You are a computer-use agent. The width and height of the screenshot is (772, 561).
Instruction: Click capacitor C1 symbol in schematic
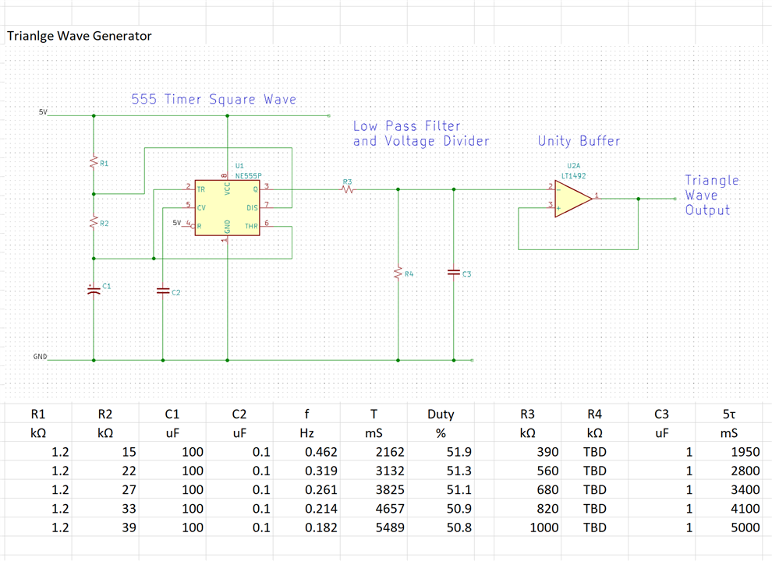tap(94, 290)
